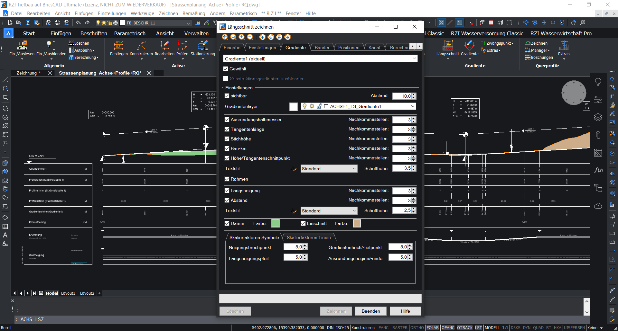The image size is (618, 331).
Task: Open the Stationierung tool
Action: point(203,46)
